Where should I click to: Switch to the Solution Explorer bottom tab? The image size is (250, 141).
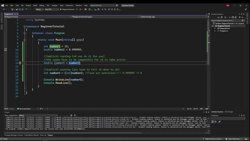pyautogui.click(x=217, y=112)
